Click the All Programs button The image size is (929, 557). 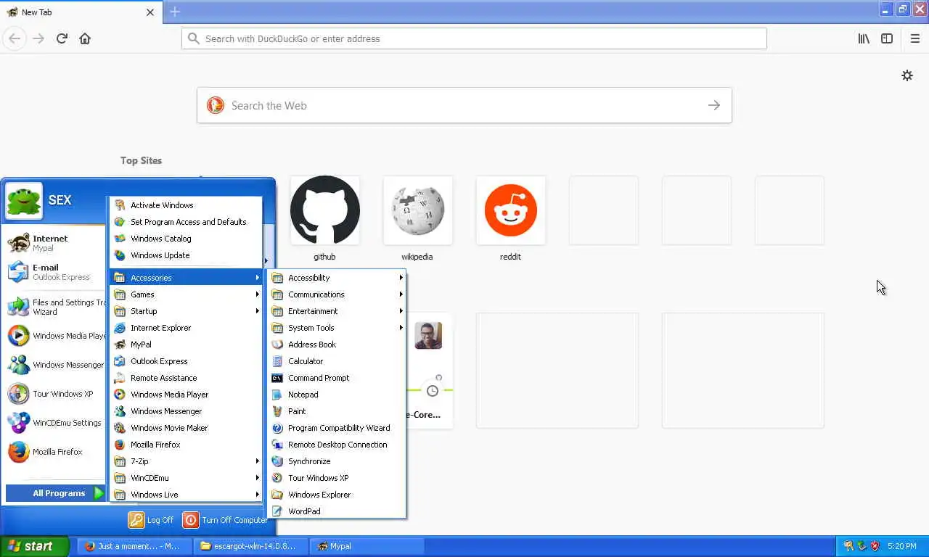(57, 493)
